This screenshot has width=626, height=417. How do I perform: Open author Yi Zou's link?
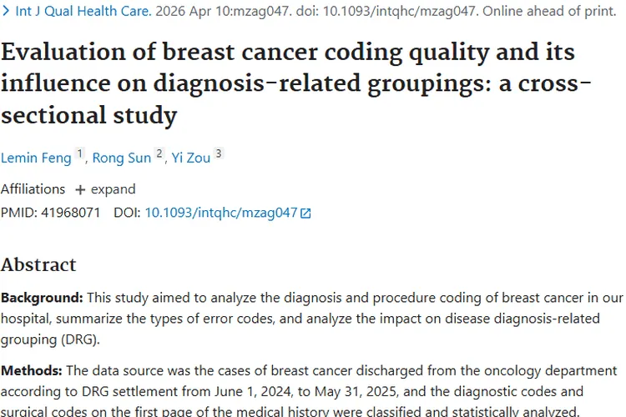190,157
